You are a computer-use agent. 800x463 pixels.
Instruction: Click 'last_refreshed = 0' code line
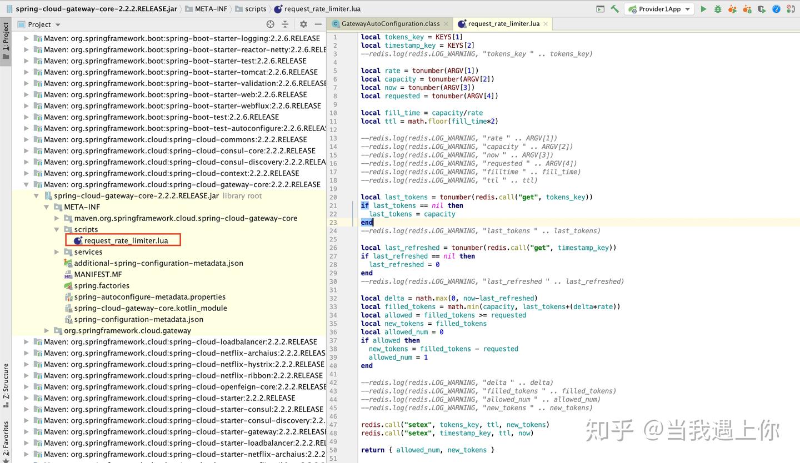[404, 264]
